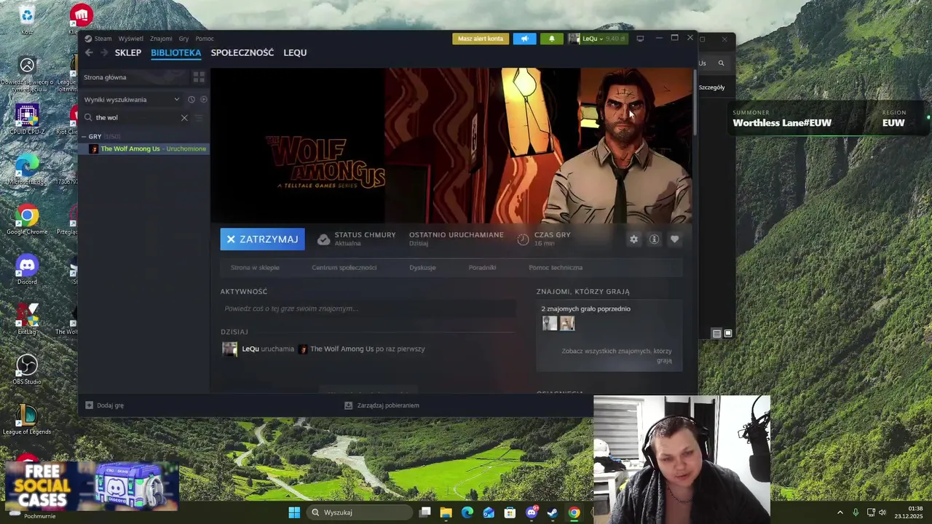Image resolution: width=932 pixels, height=524 pixels.
Task: Click the ZATRZYMAJ stop button
Action: click(262, 239)
